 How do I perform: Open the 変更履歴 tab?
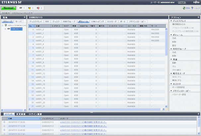tap(21, 114)
